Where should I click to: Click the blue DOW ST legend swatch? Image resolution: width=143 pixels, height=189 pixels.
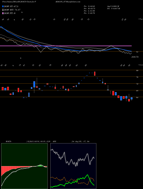[3, 6]
